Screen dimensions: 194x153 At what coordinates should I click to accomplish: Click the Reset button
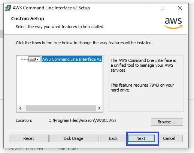click(x=29, y=138)
